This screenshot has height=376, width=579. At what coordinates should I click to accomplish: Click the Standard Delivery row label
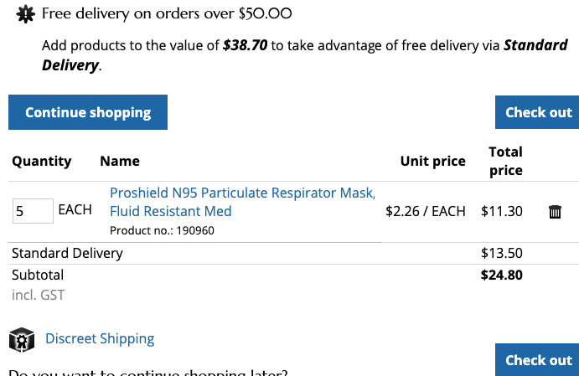pyautogui.click(x=67, y=253)
